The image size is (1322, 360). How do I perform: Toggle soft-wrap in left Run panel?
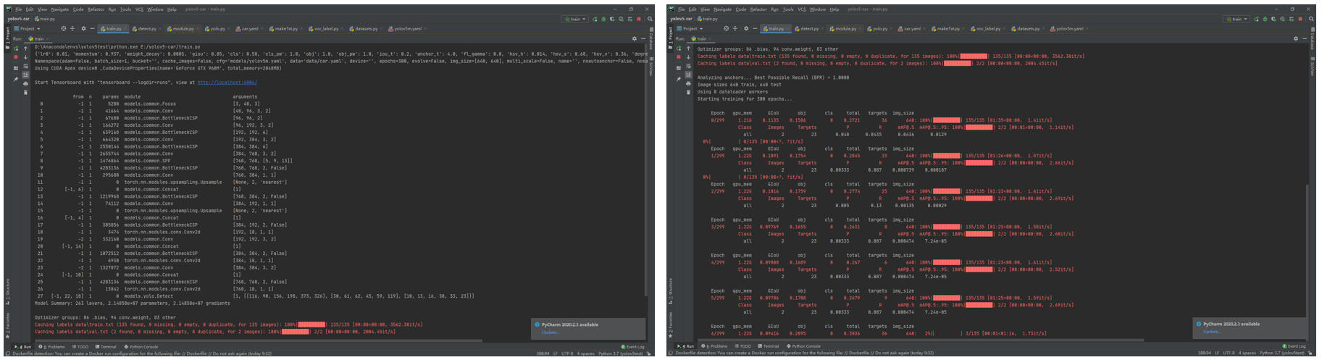(x=25, y=66)
